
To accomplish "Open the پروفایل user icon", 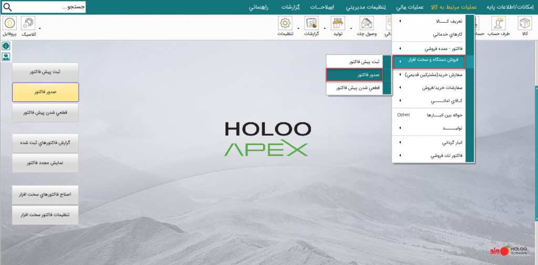I will [9, 23].
